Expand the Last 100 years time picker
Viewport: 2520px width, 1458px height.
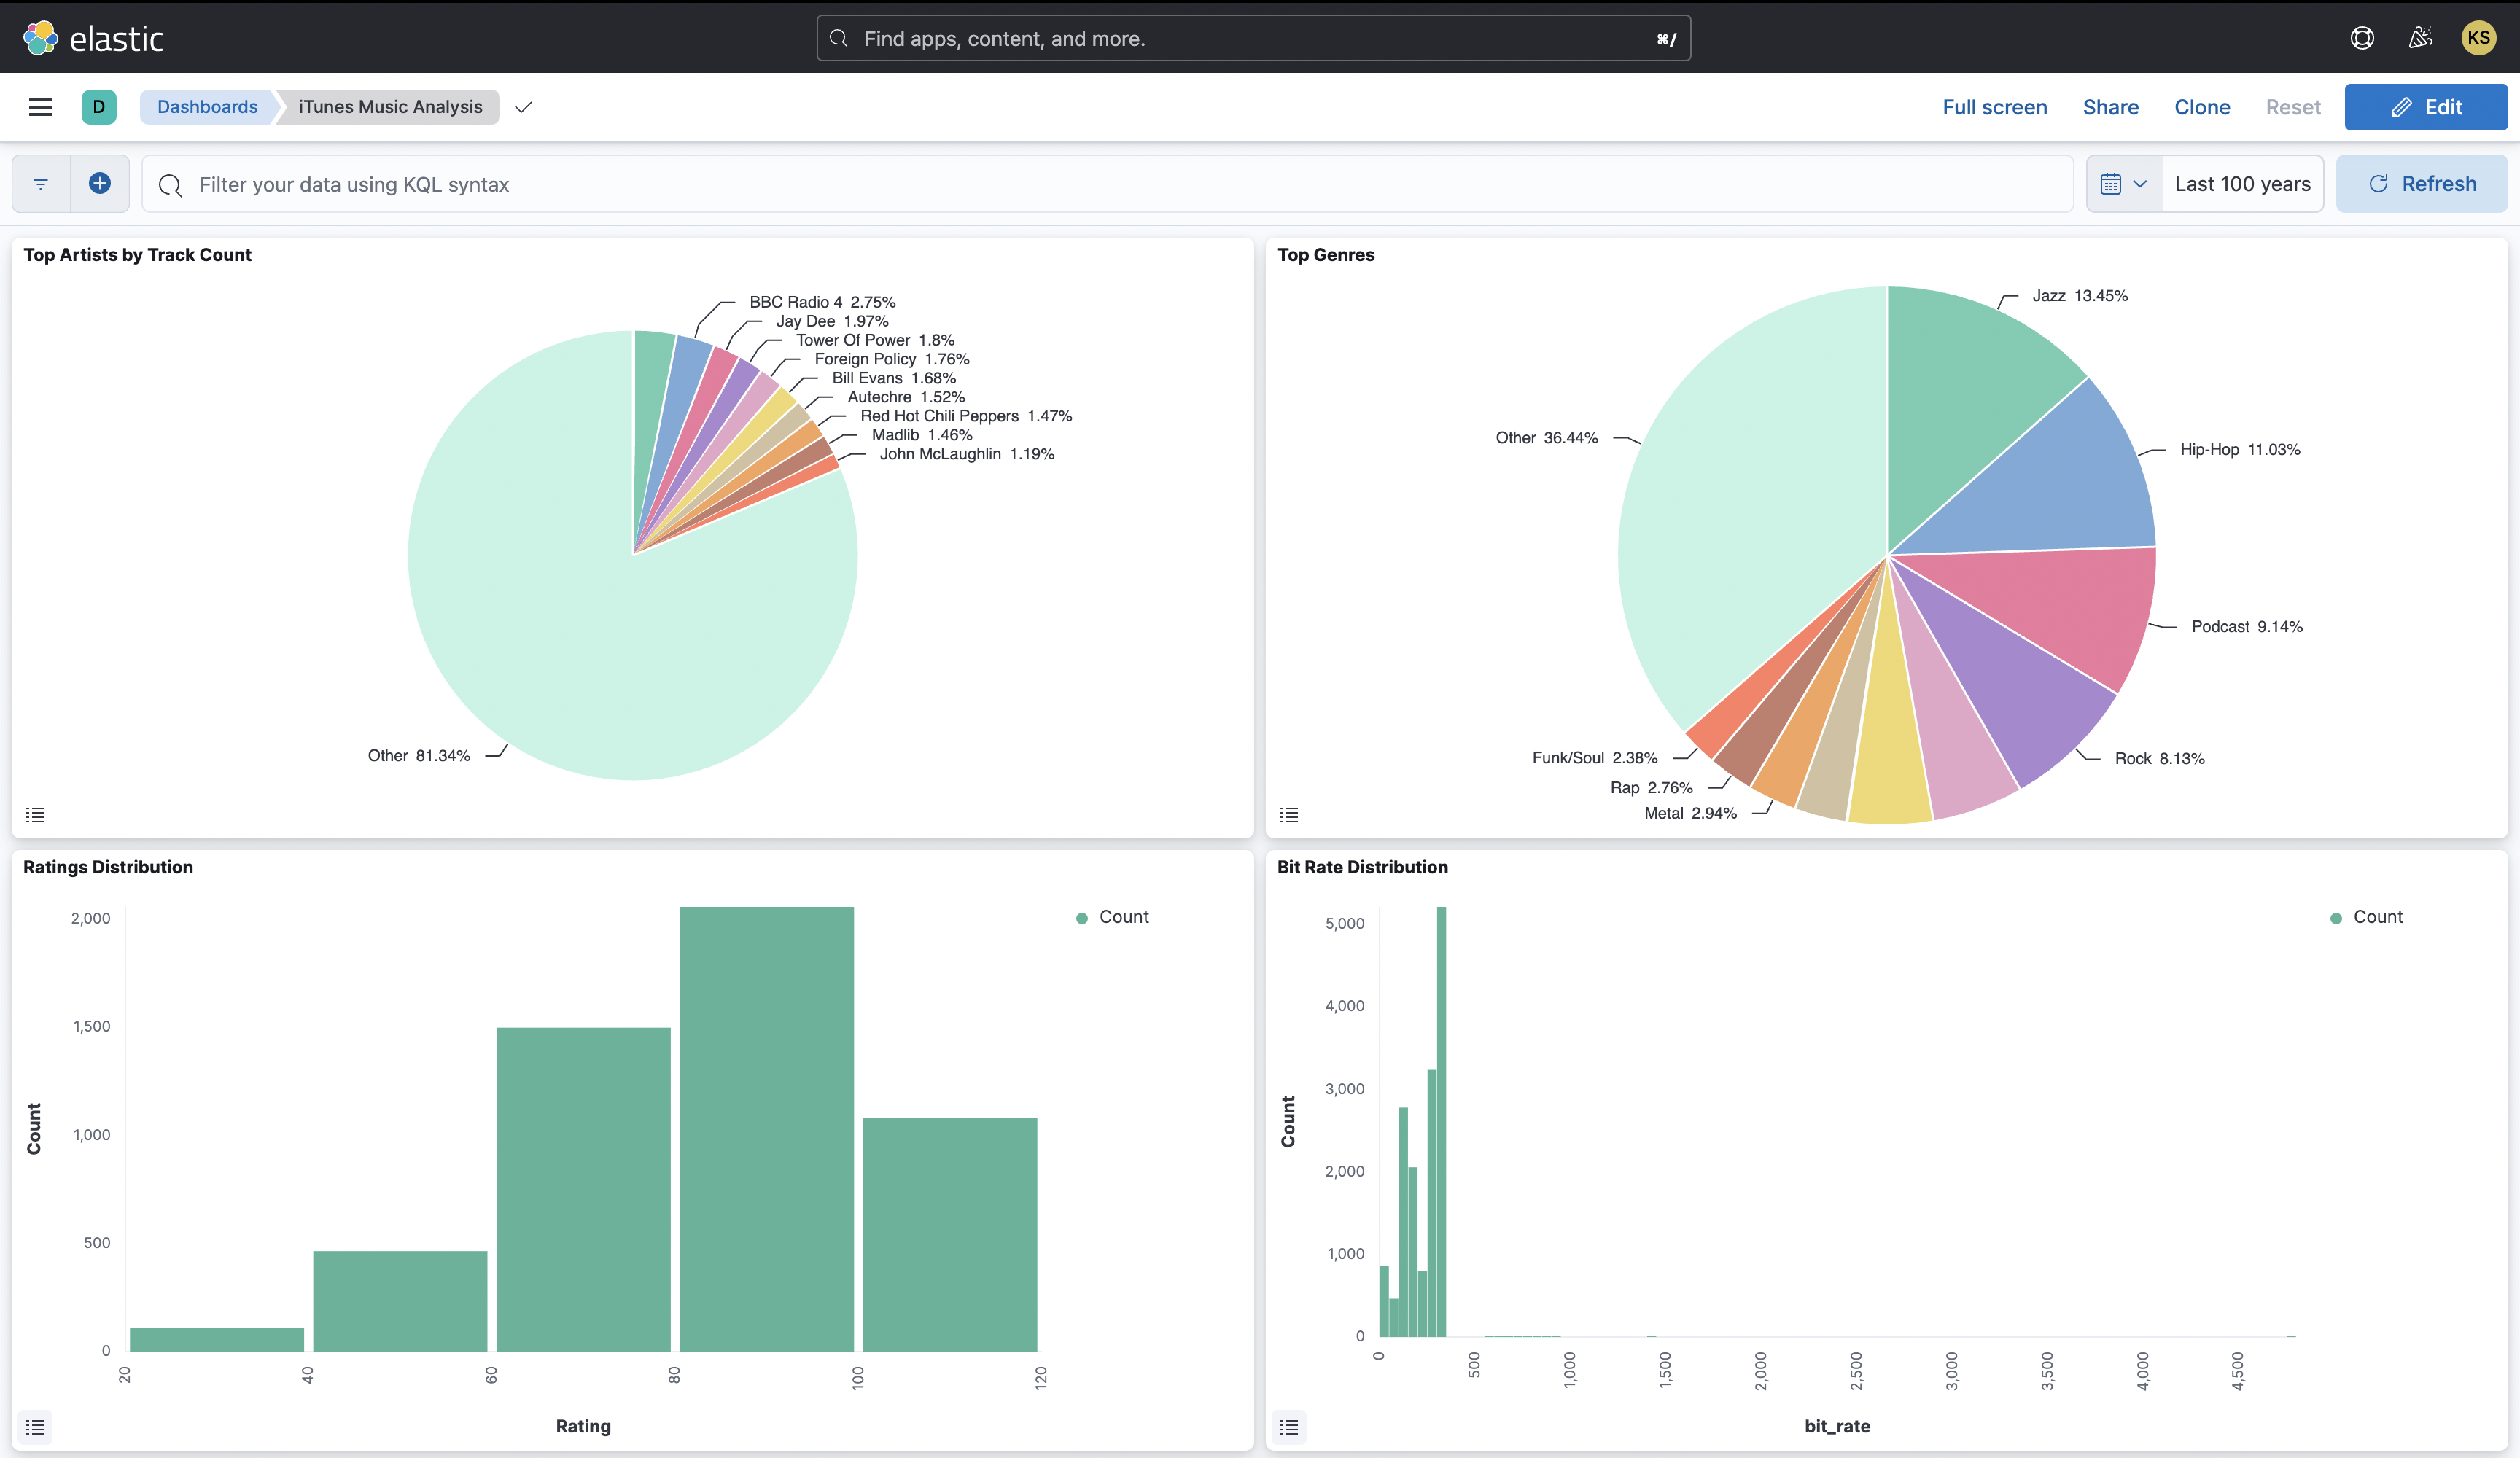(2242, 184)
